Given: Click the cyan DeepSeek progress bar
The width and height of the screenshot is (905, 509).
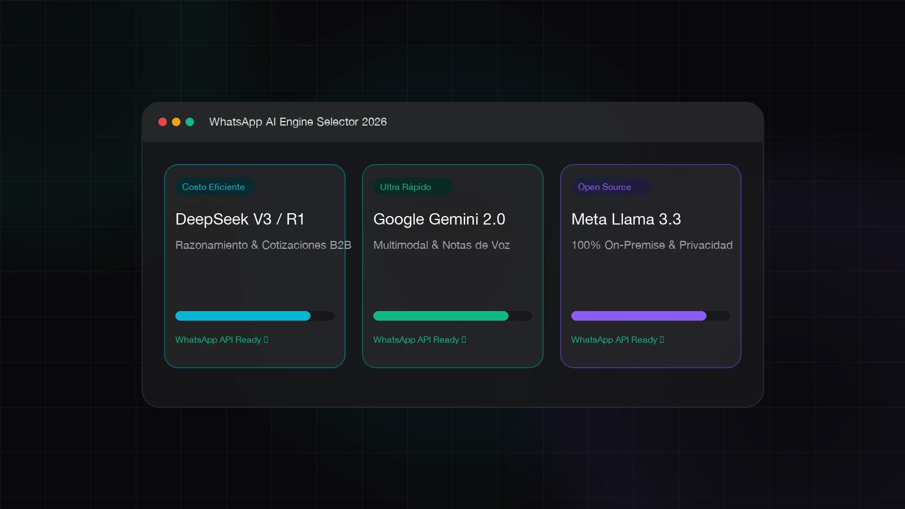Looking at the screenshot, I should click(255, 316).
